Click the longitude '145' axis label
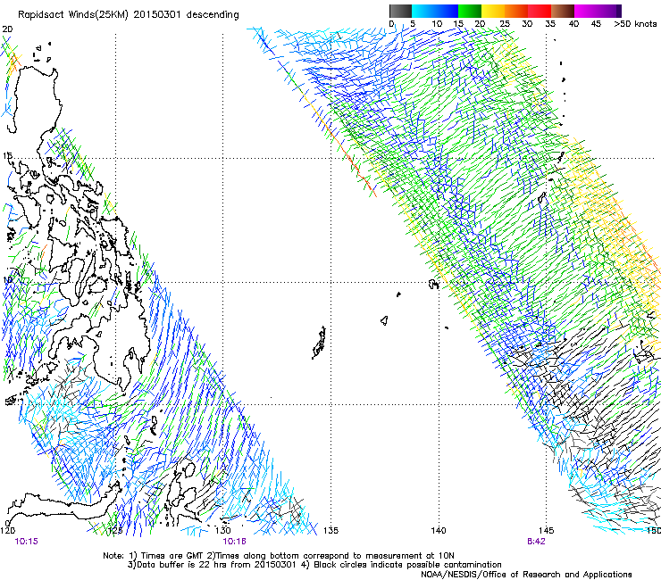The image size is (661, 580). coord(546,530)
